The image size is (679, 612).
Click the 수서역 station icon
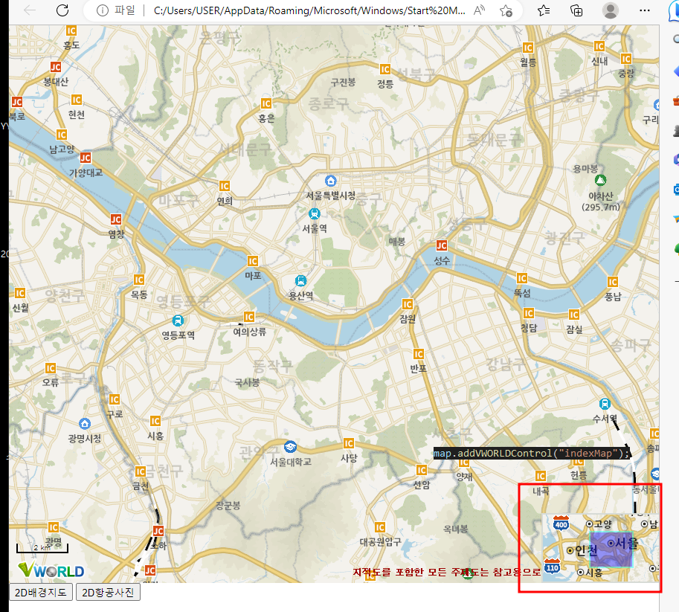605,404
